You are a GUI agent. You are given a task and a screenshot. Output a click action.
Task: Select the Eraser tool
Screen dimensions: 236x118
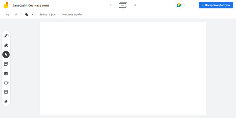(x=6, y=45)
